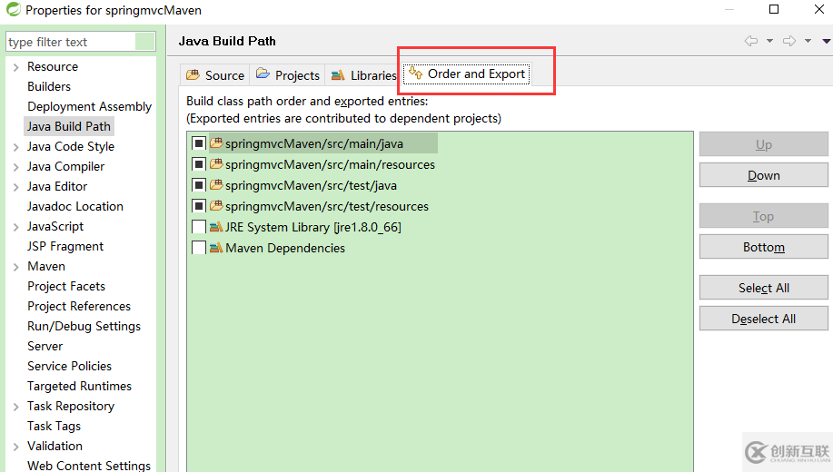The image size is (833, 472).
Task: Select Deployment Assembly in the sidebar
Action: click(x=89, y=106)
